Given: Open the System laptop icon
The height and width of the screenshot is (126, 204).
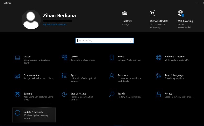Looking at the screenshot, I should pyautogui.click(x=18, y=57).
